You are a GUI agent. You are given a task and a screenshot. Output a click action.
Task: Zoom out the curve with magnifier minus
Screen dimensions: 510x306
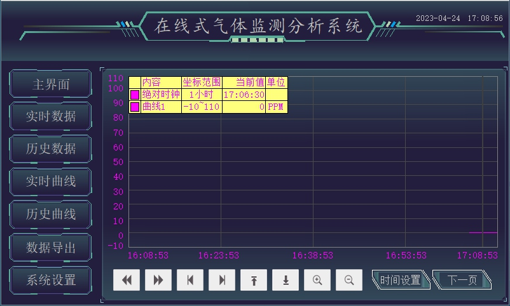(349, 280)
